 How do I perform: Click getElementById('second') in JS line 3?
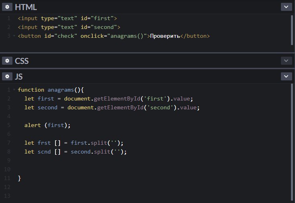click(137, 107)
